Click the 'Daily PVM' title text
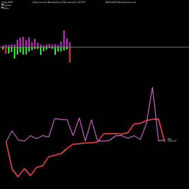 pos(7,2)
